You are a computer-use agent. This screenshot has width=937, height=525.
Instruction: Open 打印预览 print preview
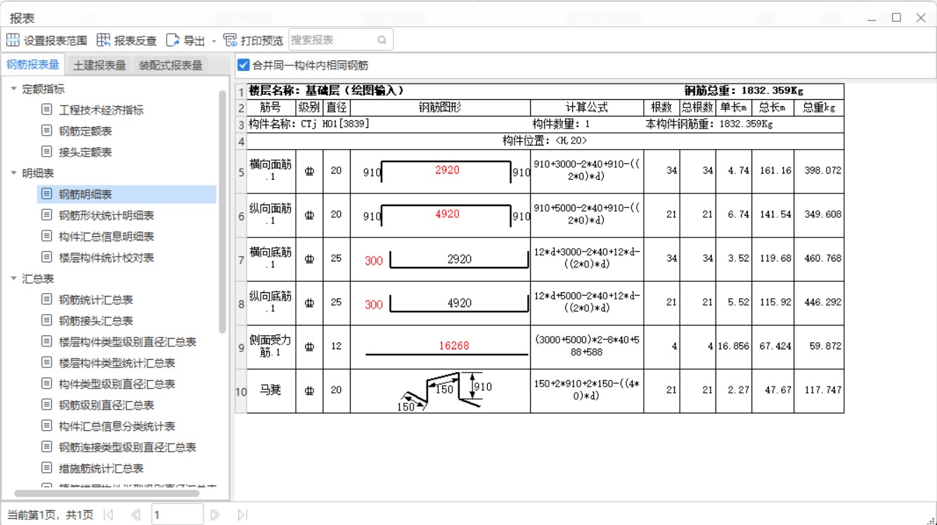coord(261,41)
